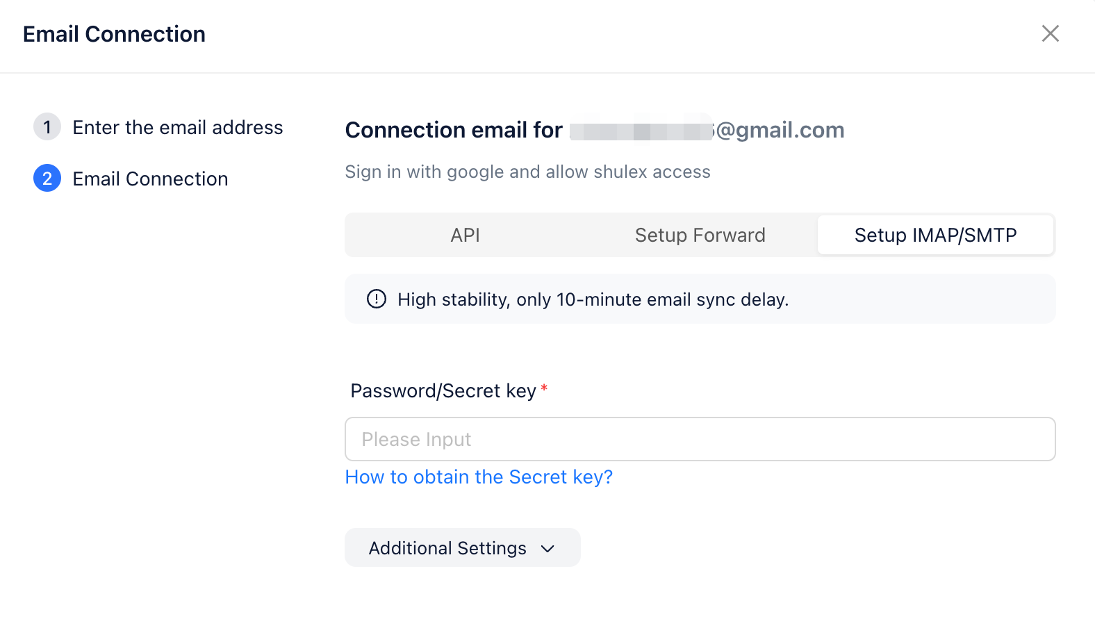Select the Enter the email address step
Viewport: 1095px width, 628px height.
[178, 127]
